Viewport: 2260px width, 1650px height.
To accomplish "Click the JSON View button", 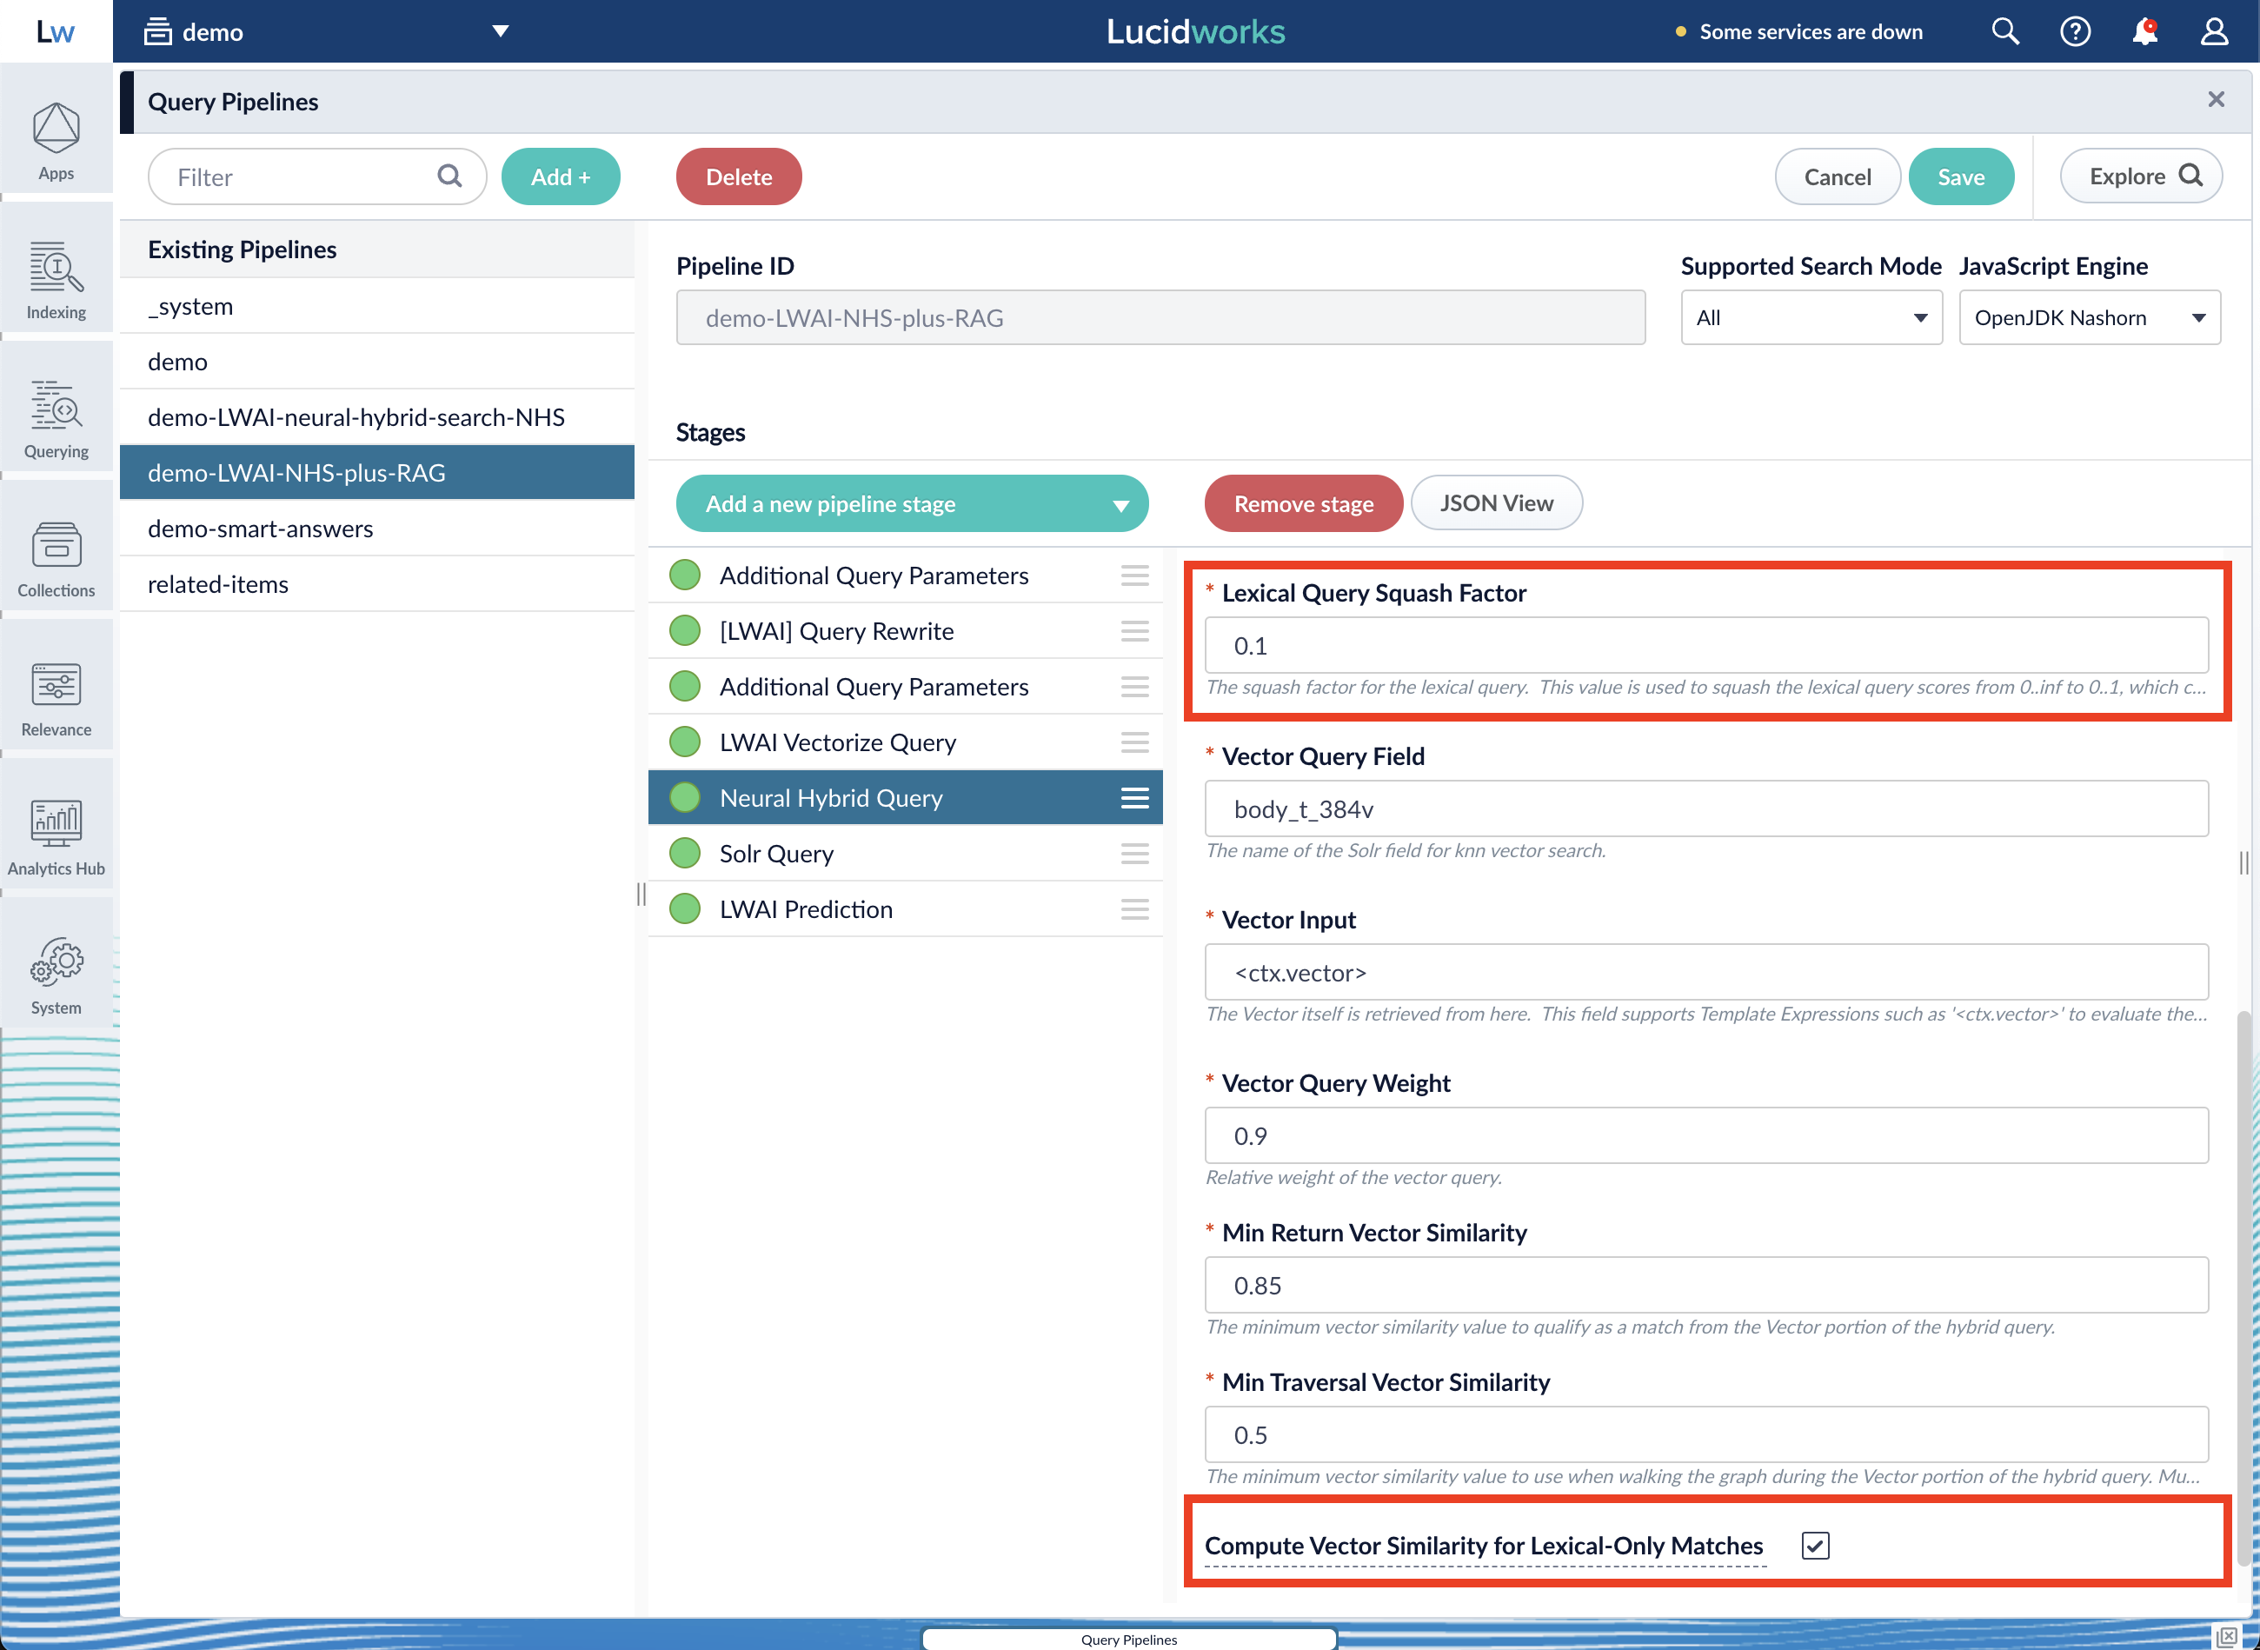I will (1495, 503).
